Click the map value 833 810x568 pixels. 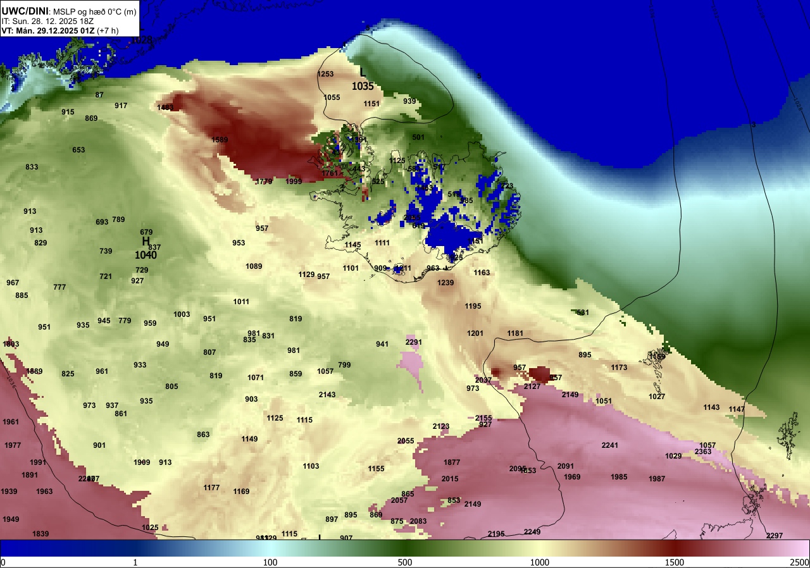tap(32, 167)
